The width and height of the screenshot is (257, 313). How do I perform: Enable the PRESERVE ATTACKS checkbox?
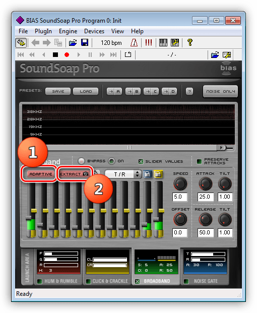coord(199,161)
